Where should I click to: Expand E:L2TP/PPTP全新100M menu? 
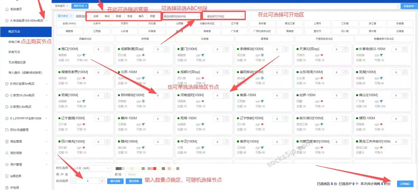click(x=46, y=118)
